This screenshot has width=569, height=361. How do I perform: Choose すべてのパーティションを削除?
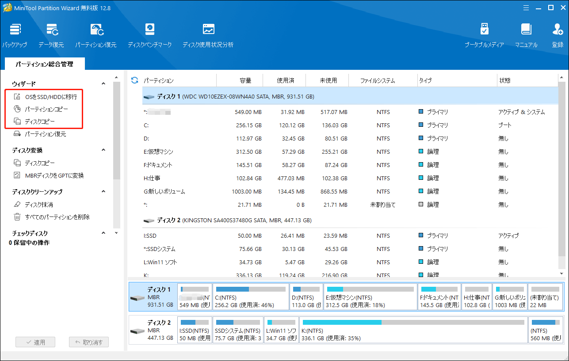pos(52,217)
